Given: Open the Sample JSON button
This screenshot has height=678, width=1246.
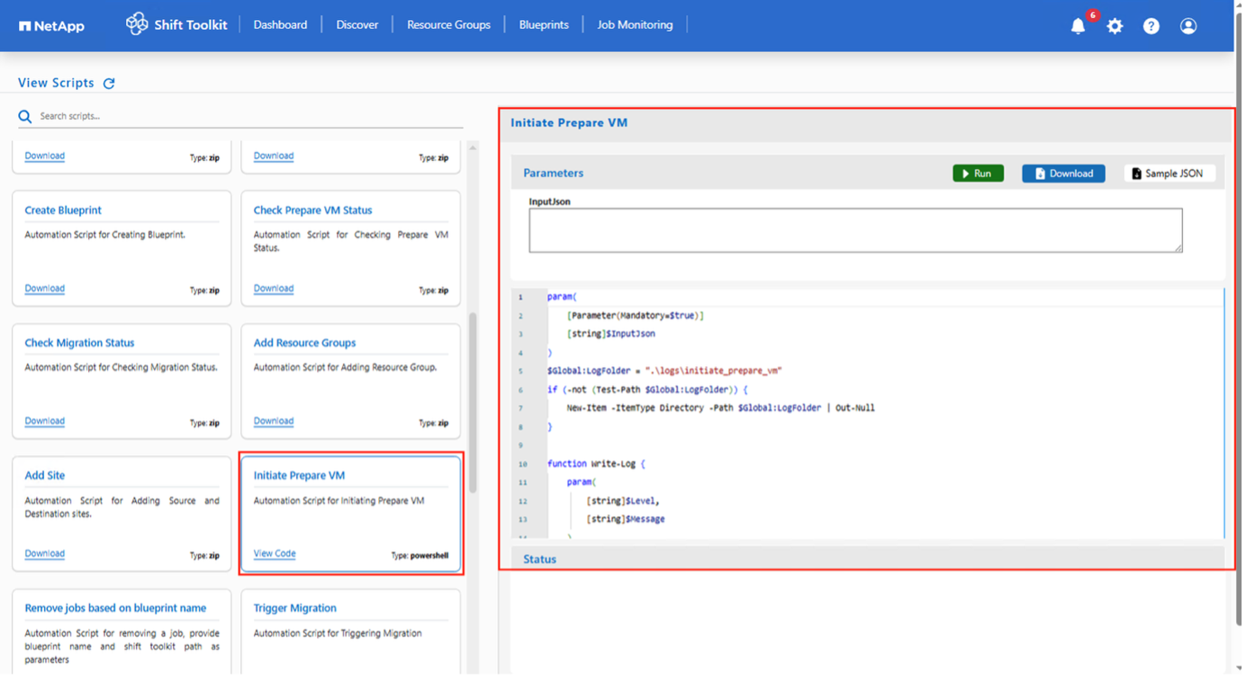Looking at the screenshot, I should pyautogui.click(x=1169, y=173).
